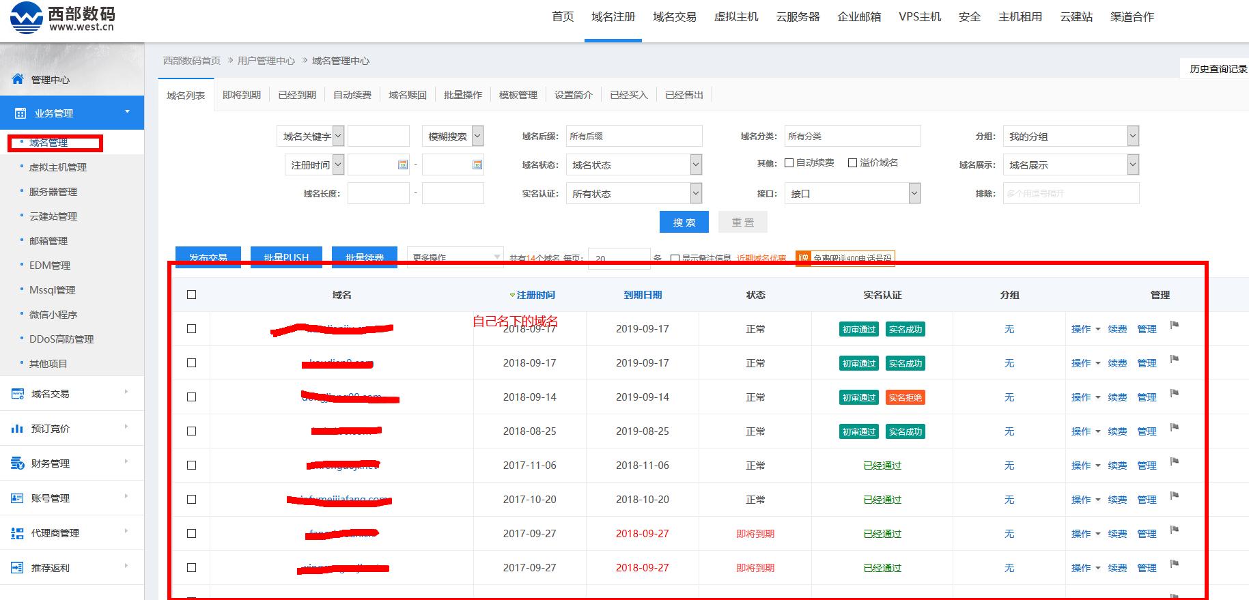Screen dimensions: 1249x600
Task: Open the 域名状态 dropdown
Action: (634, 165)
